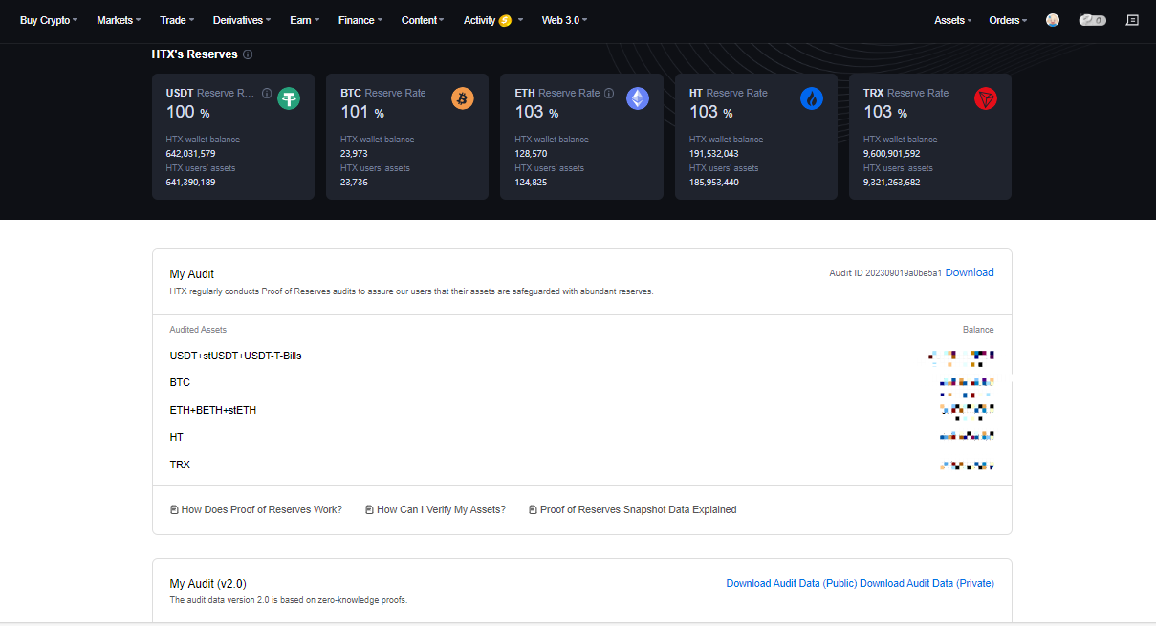Click the BTC audited asset row
Image resolution: width=1156 pixels, height=626 pixels.
[581, 382]
